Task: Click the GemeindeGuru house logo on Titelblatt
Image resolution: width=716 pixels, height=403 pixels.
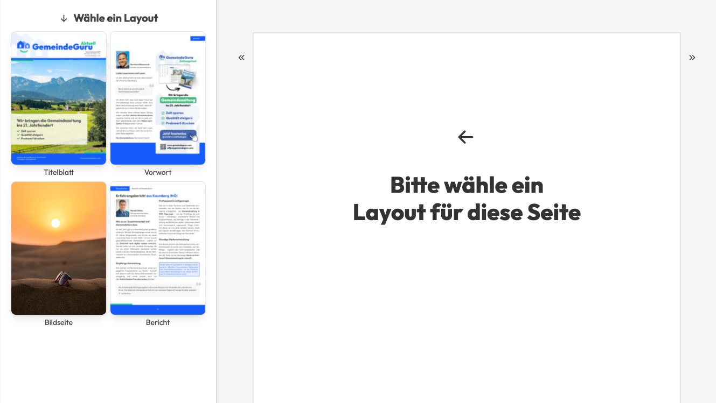Action: pyautogui.click(x=23, y=46)
